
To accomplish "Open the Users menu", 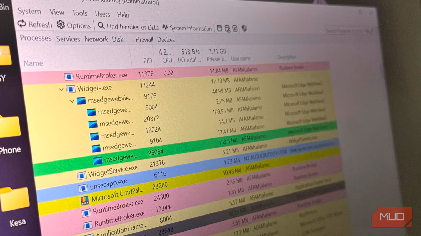I will tap(102, 14).
